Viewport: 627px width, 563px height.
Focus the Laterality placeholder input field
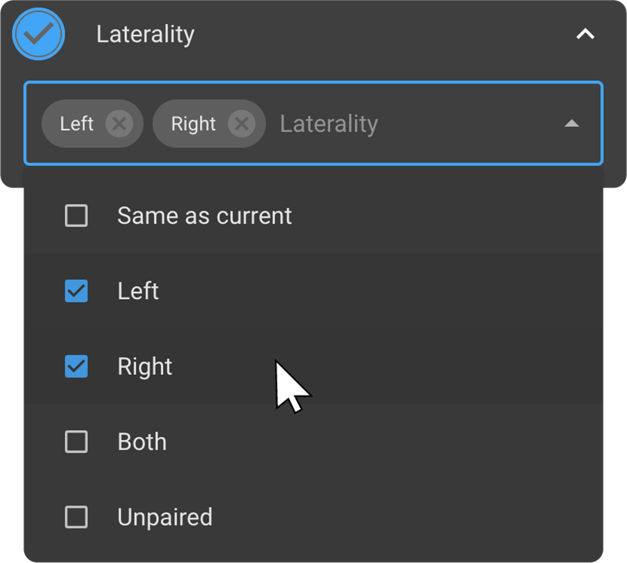click(329, 123)
